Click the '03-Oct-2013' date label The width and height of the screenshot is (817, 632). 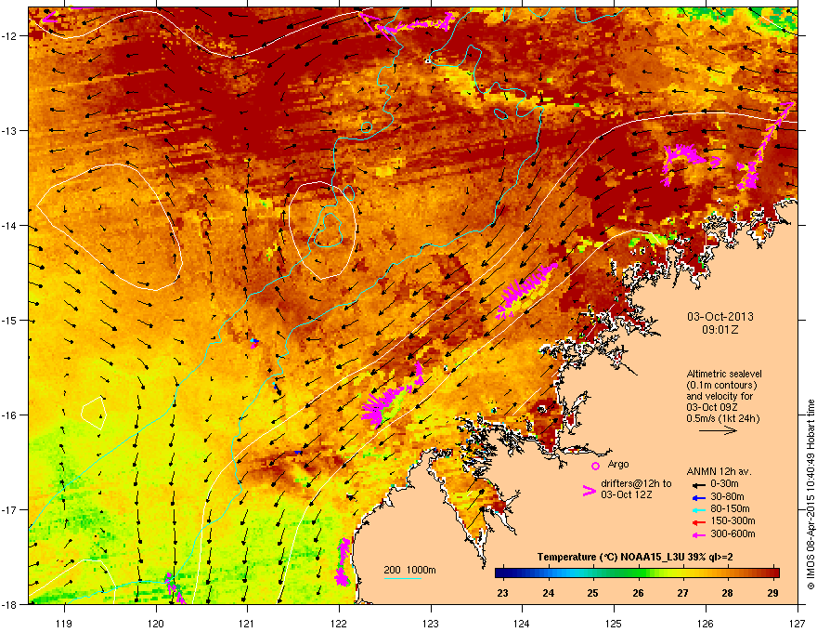click(x=720, y=317)
